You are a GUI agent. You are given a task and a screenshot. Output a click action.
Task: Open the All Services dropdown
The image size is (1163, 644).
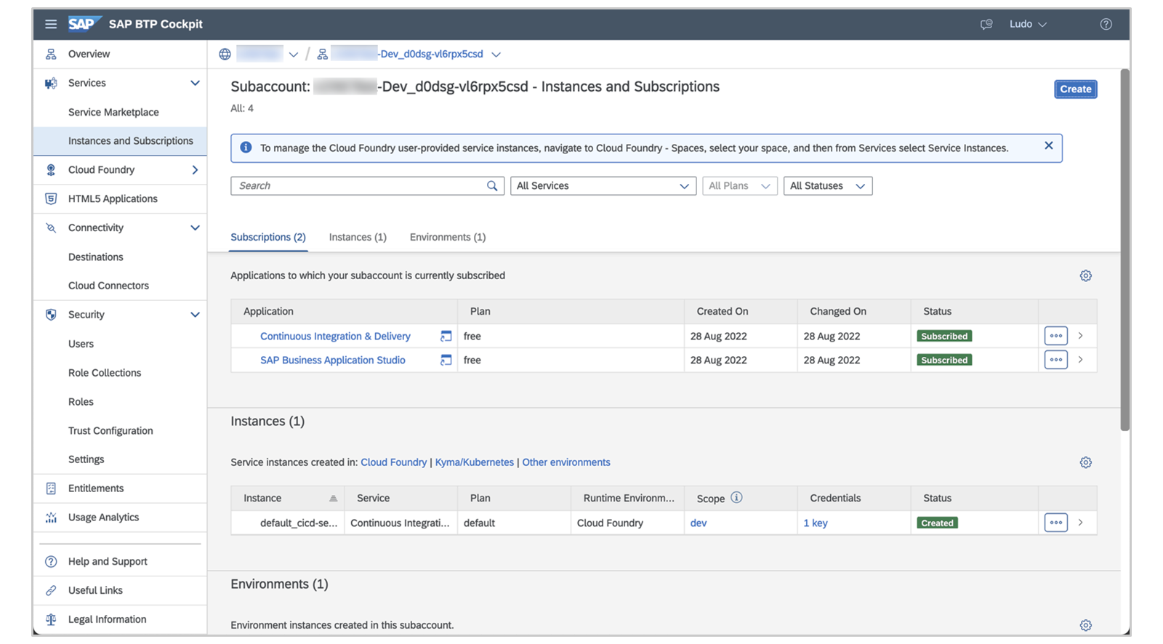click(603, 186)
